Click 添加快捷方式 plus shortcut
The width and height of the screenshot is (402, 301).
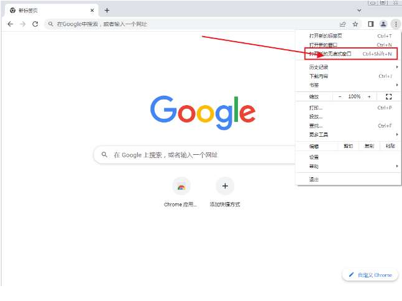point(225,192)
